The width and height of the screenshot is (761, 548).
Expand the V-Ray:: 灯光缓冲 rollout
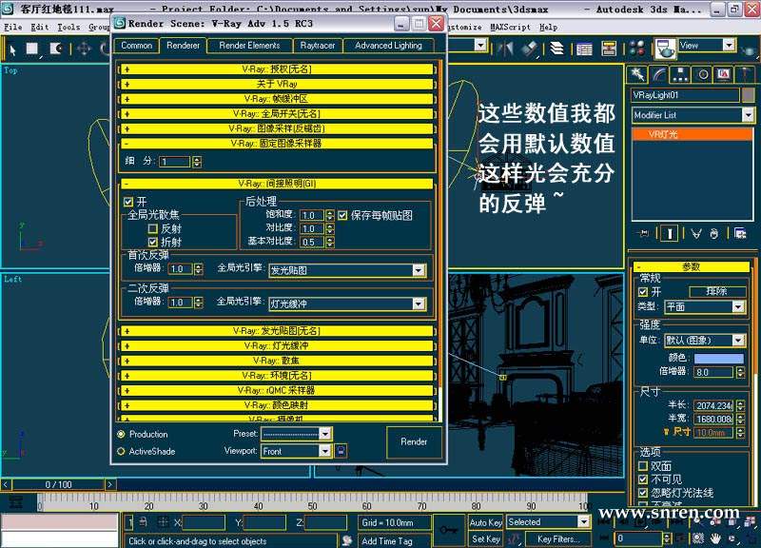[277, 346]
